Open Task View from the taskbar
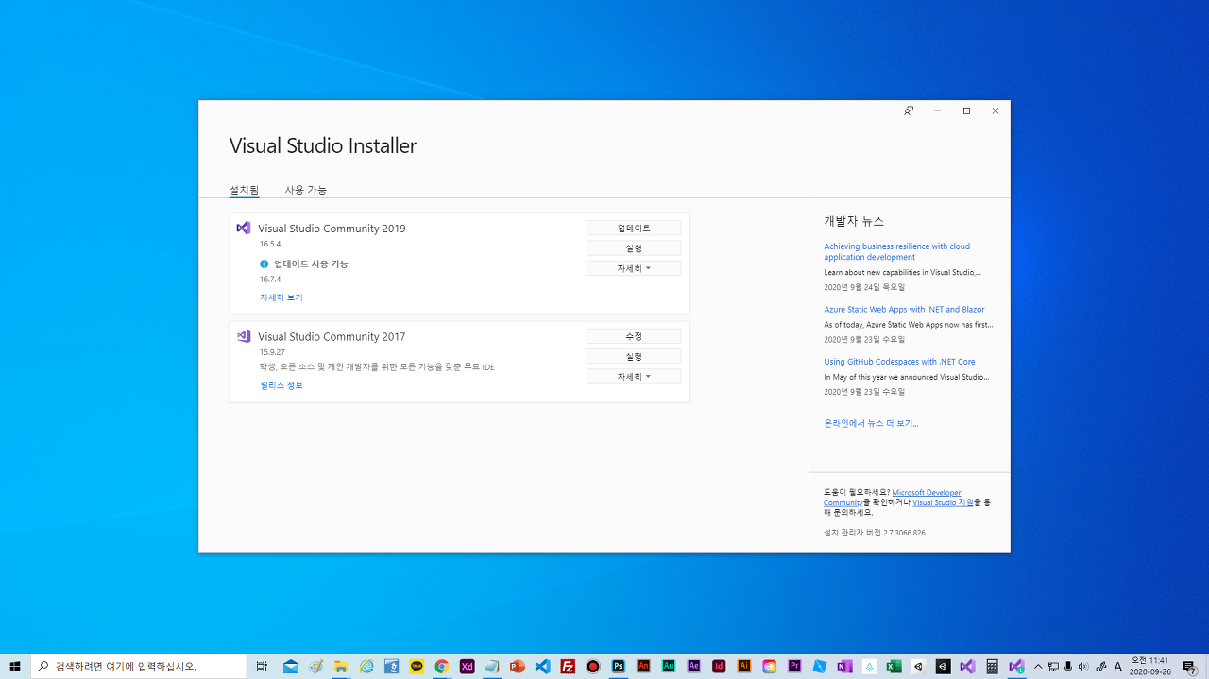The width and height of the screenshot is (1209, 679). tap(263, 666)
